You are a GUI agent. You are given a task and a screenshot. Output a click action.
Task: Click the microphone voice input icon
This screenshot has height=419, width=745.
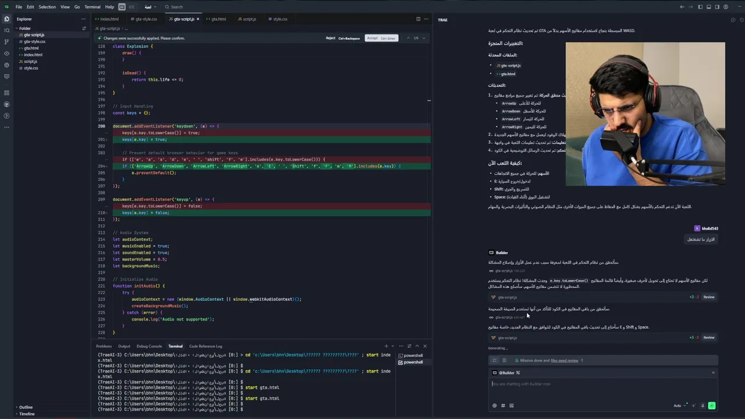[x=703, y=406]
